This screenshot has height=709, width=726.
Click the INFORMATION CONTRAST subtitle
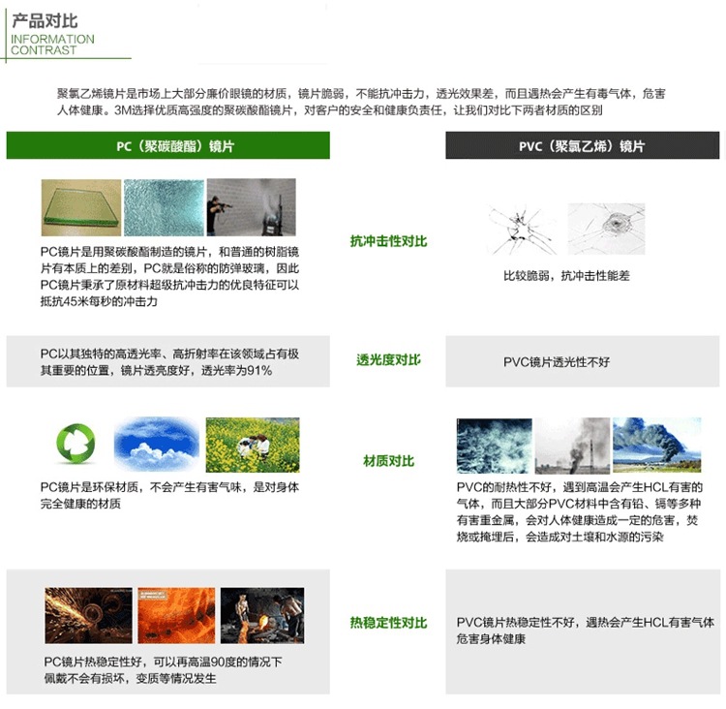point(52,45)
